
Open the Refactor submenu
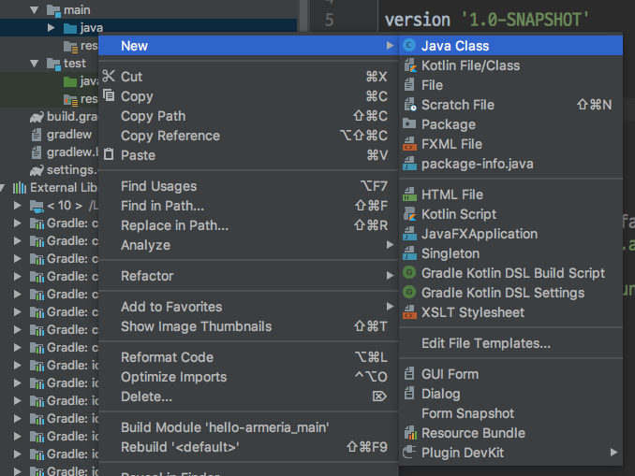[147, 276]
